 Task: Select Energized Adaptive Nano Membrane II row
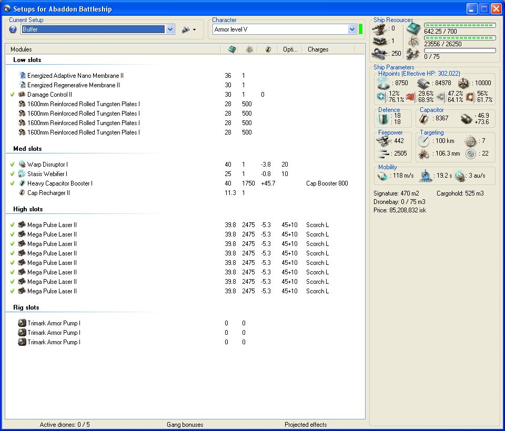pyautogui.click(x=185, y=76)
